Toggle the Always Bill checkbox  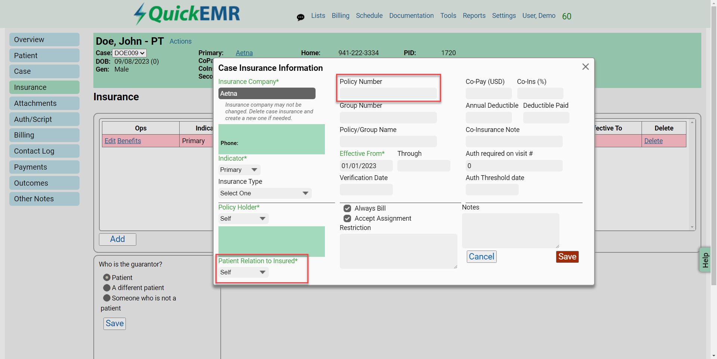(347, 208)
